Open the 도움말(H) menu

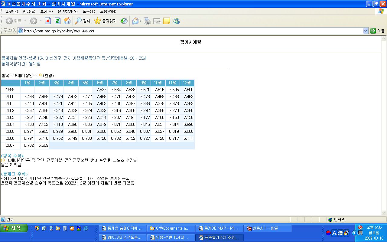pos(108,11)
